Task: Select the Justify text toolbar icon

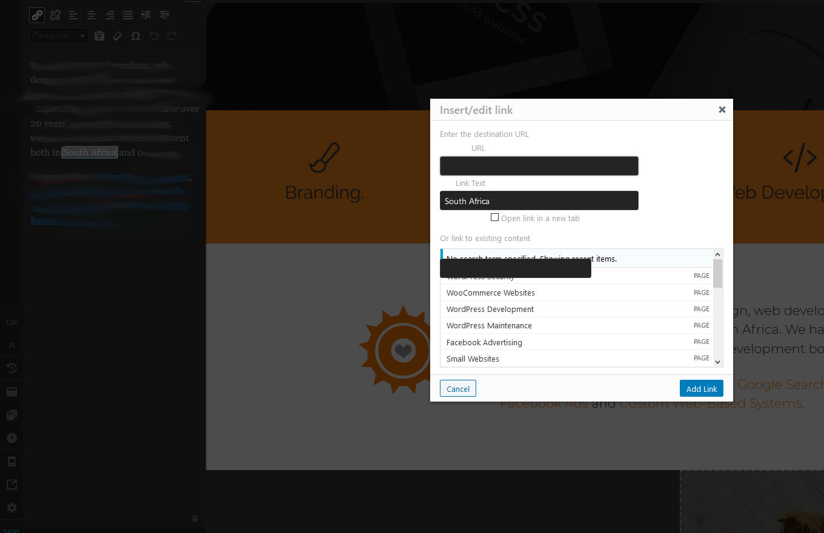Action: coord(128,15)
